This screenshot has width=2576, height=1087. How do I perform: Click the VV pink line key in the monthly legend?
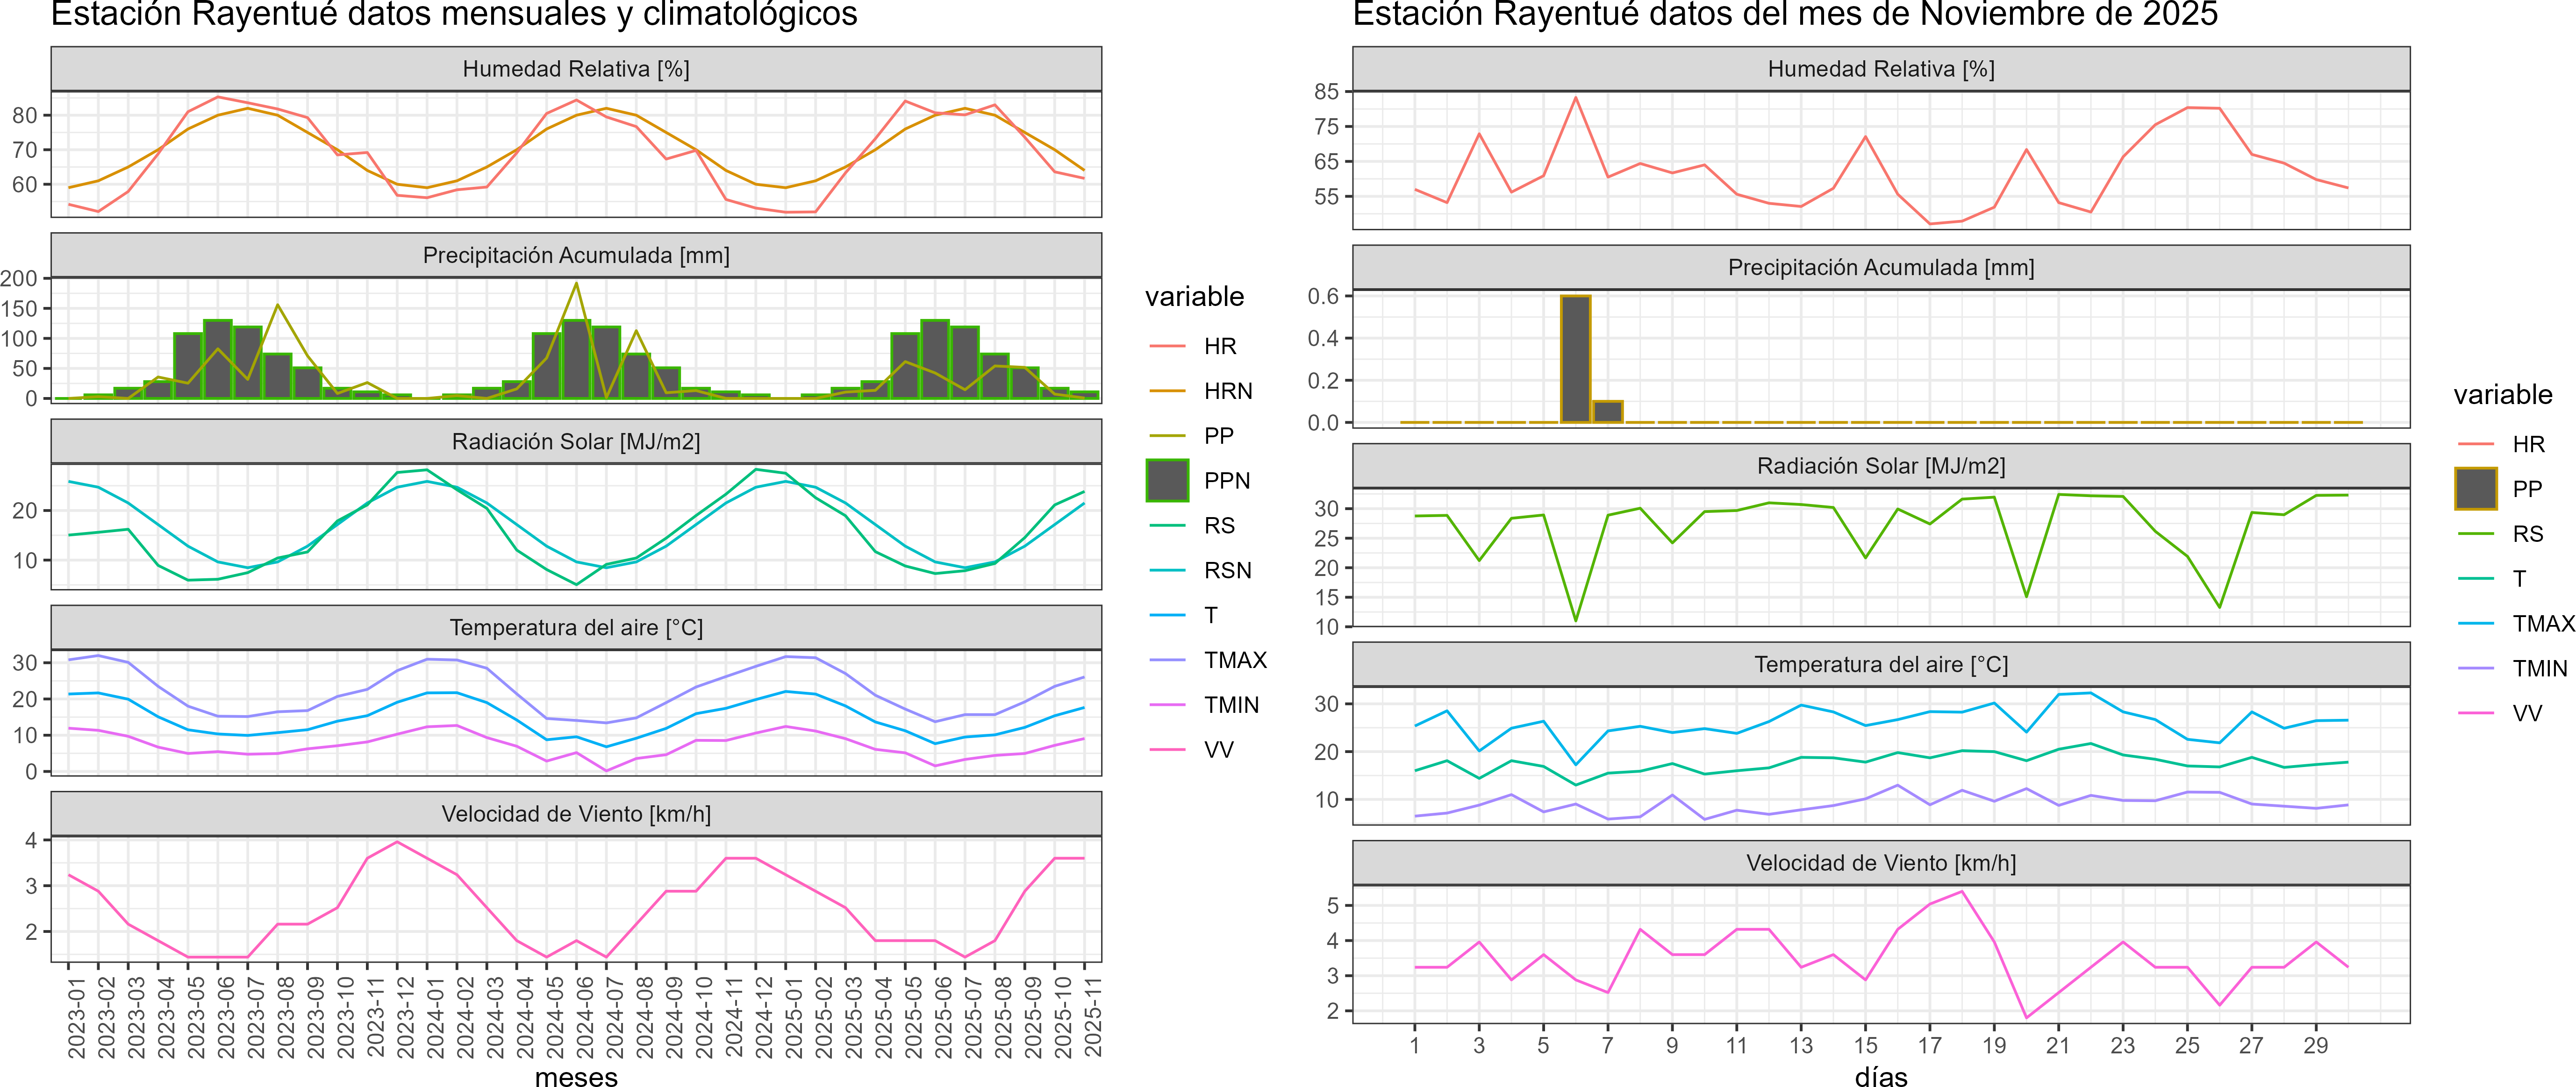[1167, 749]
